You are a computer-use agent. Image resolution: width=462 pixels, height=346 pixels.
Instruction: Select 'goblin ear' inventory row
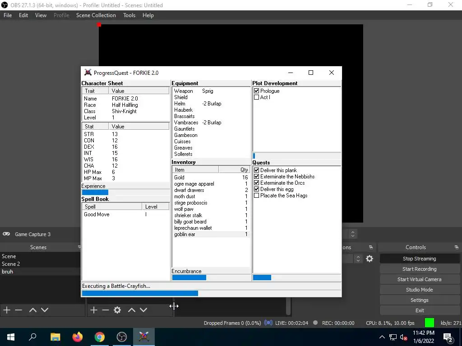coord(211,234)
